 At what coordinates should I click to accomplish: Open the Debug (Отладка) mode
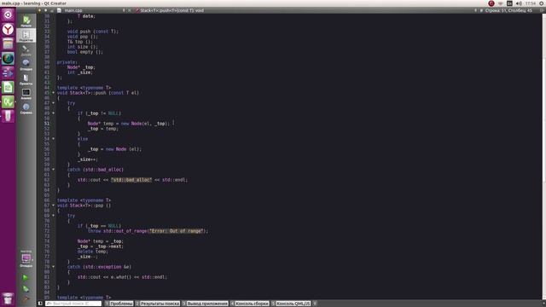pos(26,65)
